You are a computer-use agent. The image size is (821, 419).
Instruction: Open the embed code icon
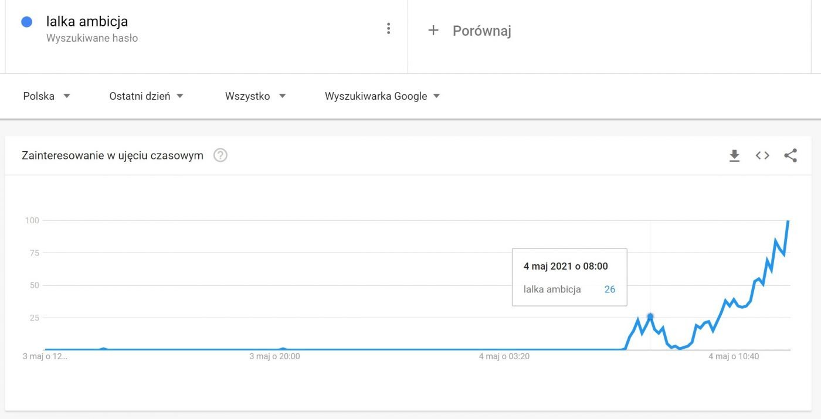(762, 156)
